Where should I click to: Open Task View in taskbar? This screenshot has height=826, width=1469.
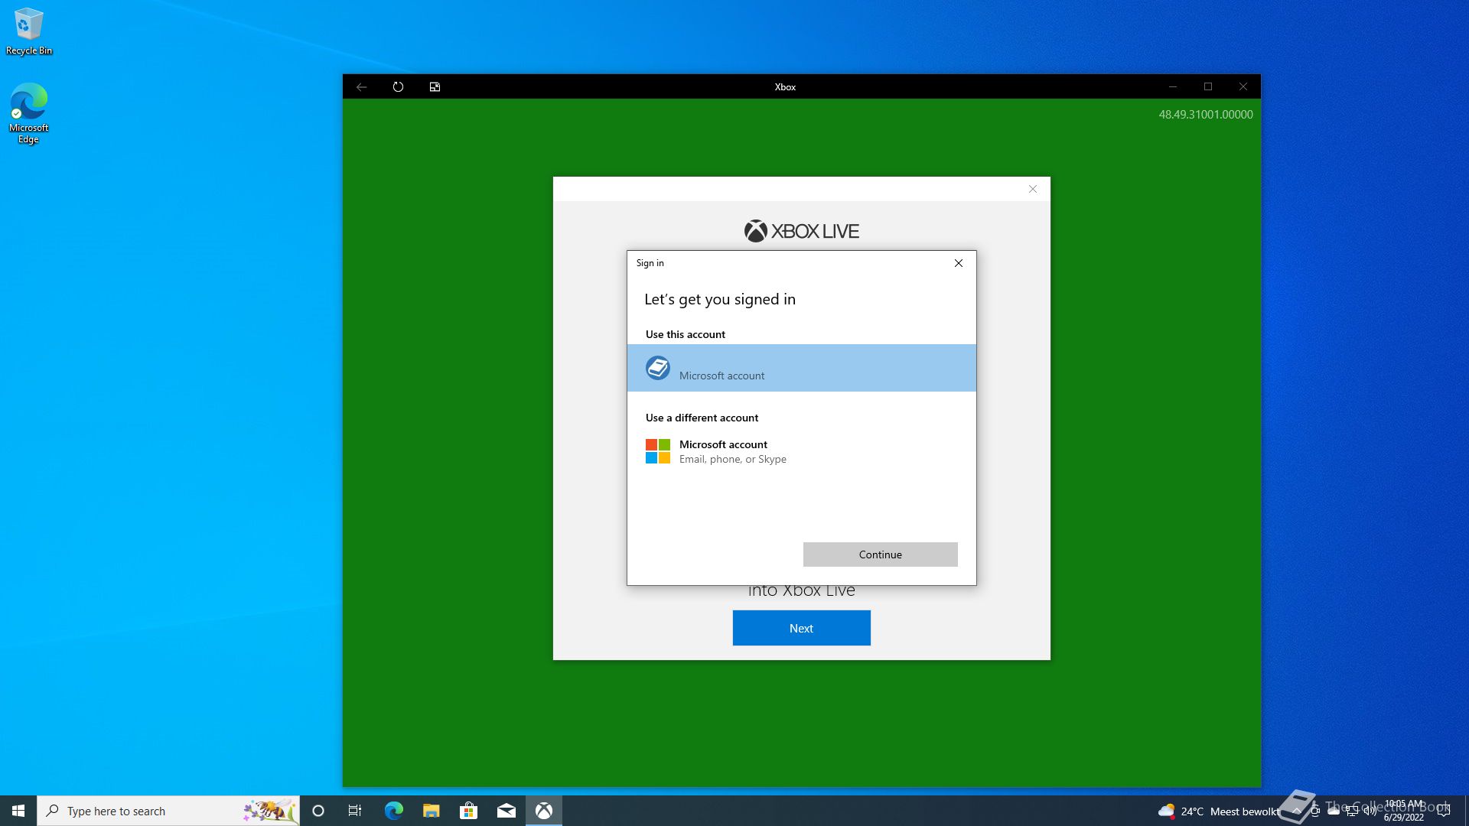[x=355, y=811]
